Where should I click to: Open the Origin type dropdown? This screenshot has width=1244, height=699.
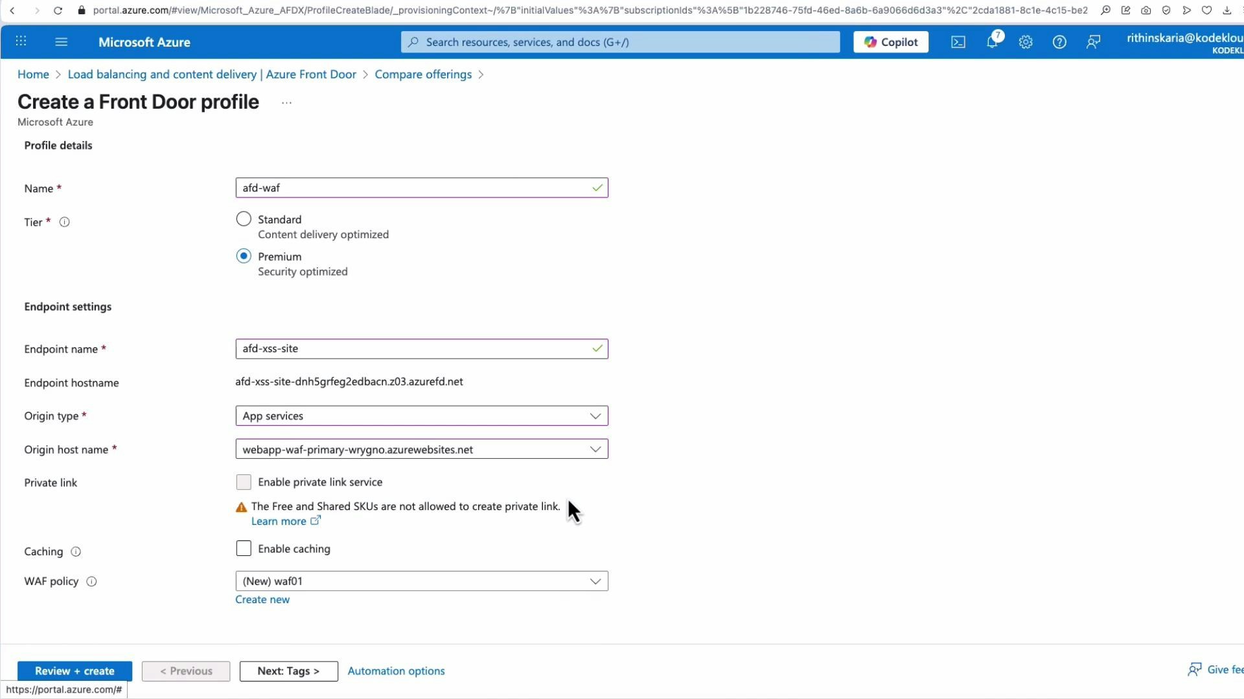coord(595,416)
